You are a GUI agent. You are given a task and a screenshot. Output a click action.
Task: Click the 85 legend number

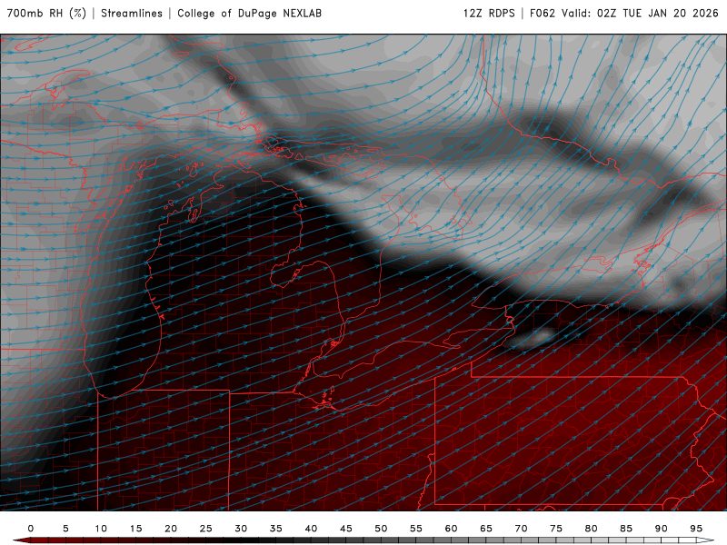click(626, 529)
